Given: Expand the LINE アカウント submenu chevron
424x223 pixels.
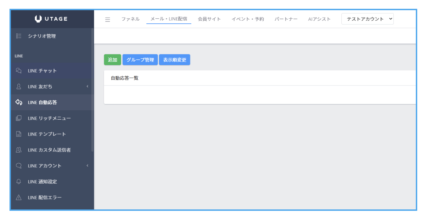Looking at the screenshot, I should pos(87,166).
